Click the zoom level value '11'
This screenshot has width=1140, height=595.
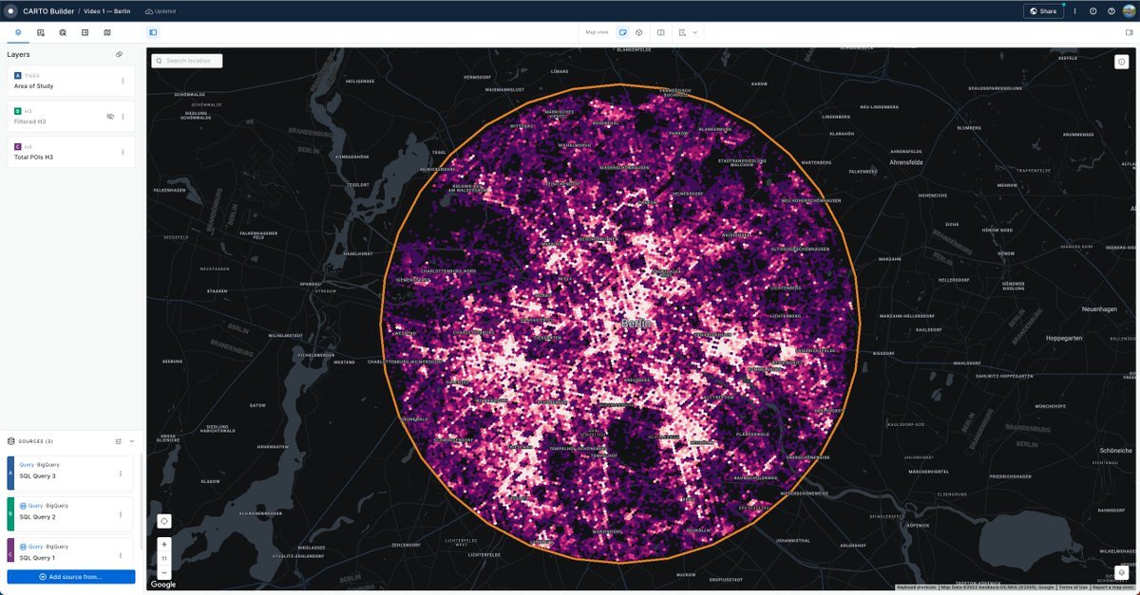(x=164, y=559)
